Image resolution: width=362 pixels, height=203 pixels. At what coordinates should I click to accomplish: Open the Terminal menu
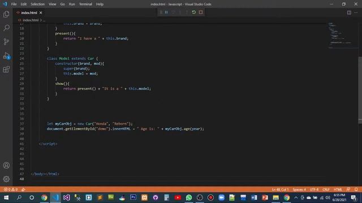pos(85,4)
